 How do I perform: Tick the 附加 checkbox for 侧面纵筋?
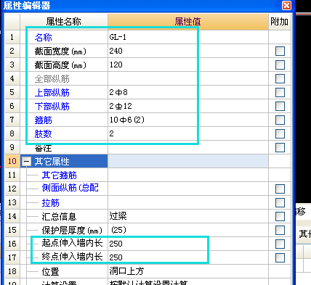pyautogui.click(x=280, y=189)
